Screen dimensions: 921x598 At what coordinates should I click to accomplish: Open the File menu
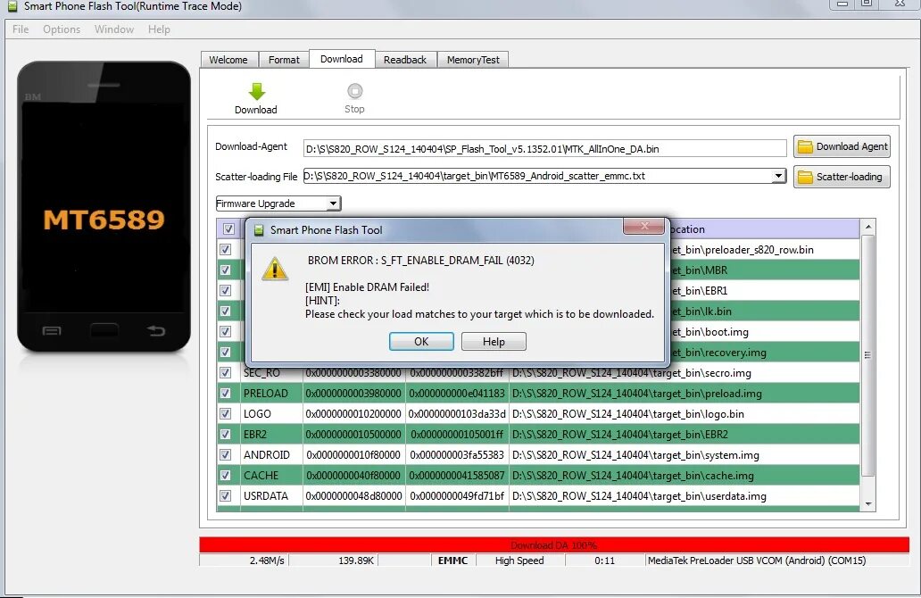[x=21, y=29]
